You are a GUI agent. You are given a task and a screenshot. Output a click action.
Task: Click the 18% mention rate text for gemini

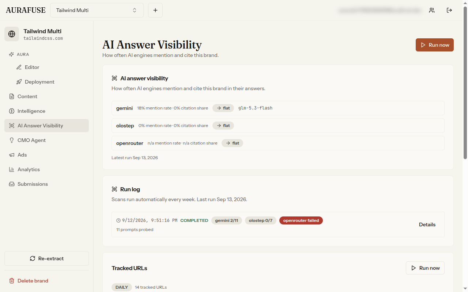pyautogui.click(x=154, y=108)
